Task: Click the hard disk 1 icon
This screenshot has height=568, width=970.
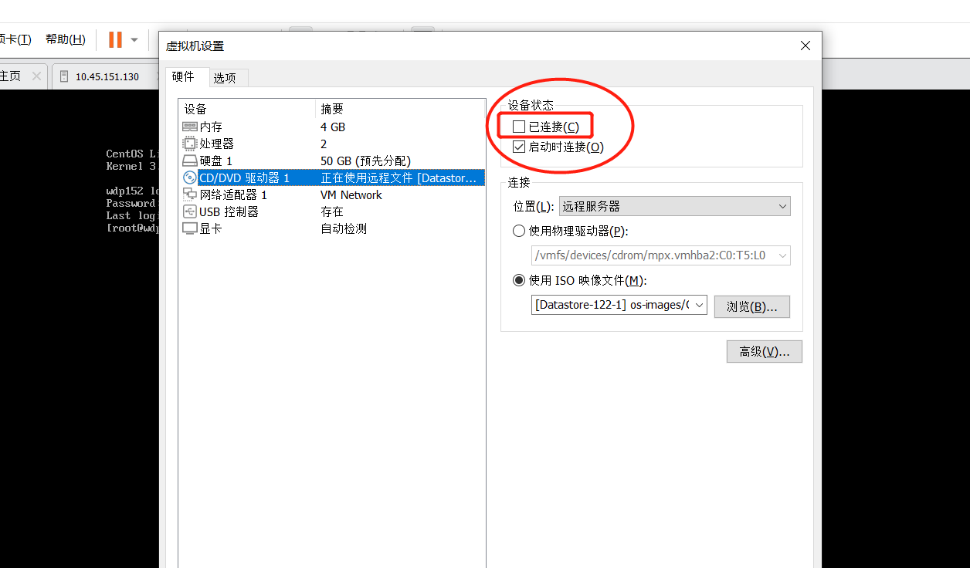Action: pos(190,161)
